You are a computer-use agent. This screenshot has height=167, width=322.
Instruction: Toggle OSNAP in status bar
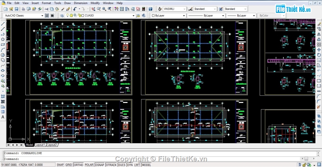point(100,165)
